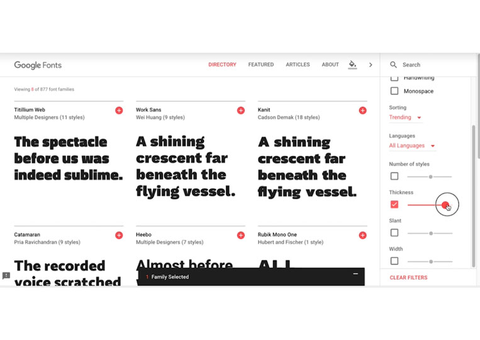This screenshot has height=340, width=480.
Task: Click the Kanit sample text preview
Action: point(308,167)
